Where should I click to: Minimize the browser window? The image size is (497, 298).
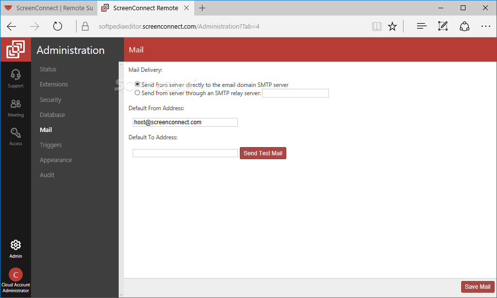tap(441, 8)
